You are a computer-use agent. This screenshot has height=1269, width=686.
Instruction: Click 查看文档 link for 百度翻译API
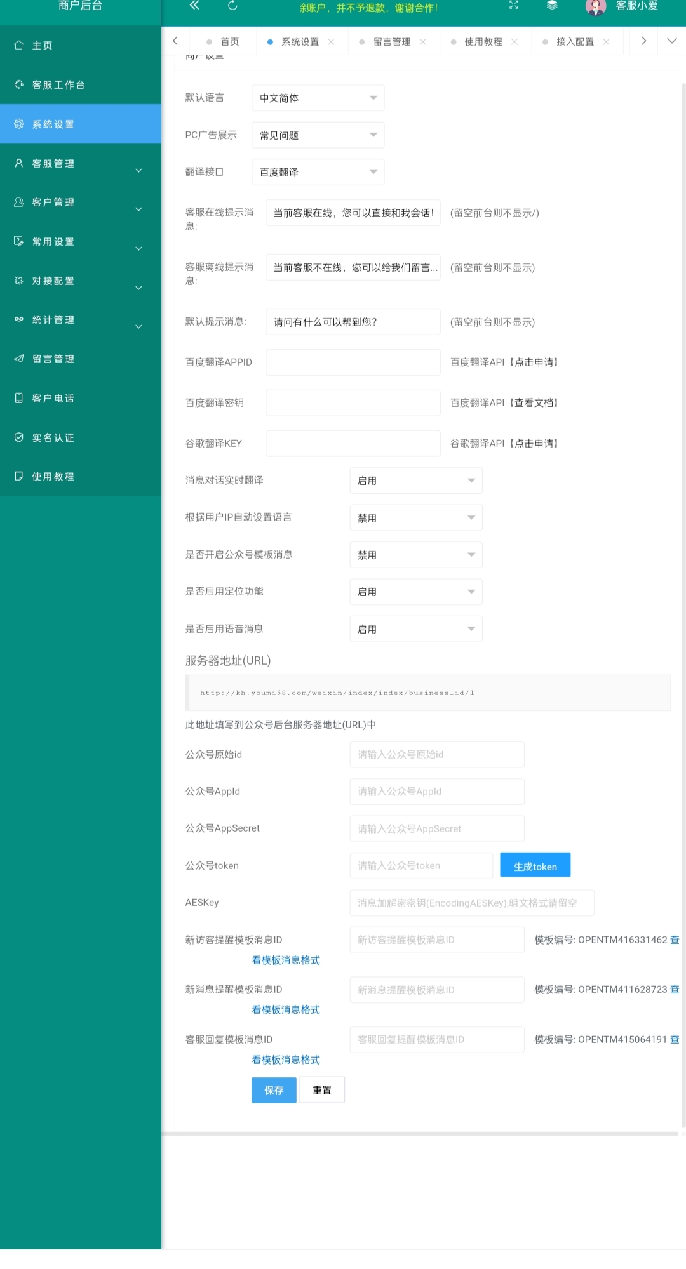coord(534,402)
